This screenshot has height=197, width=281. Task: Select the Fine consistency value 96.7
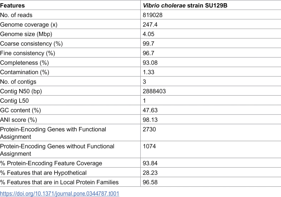[x=149, y=53]
